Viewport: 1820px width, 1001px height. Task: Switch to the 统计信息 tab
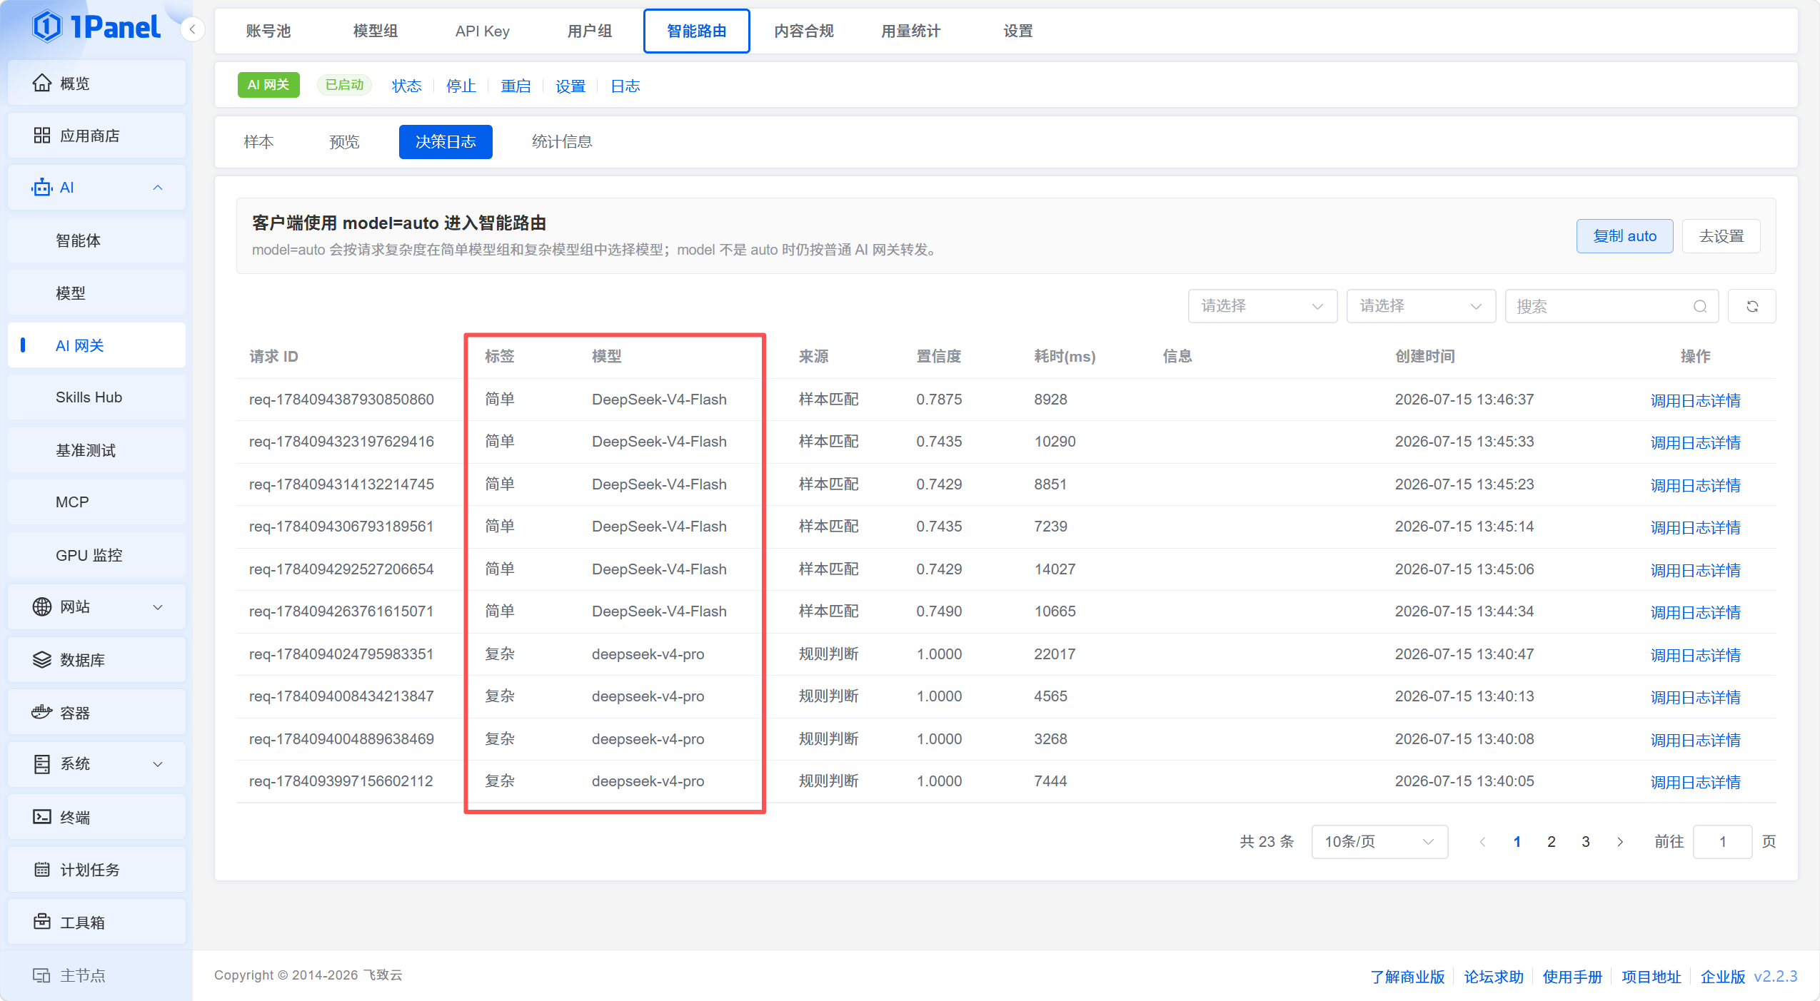coord(562,142)
